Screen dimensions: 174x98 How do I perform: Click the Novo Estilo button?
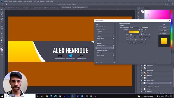tap(164, 31)
